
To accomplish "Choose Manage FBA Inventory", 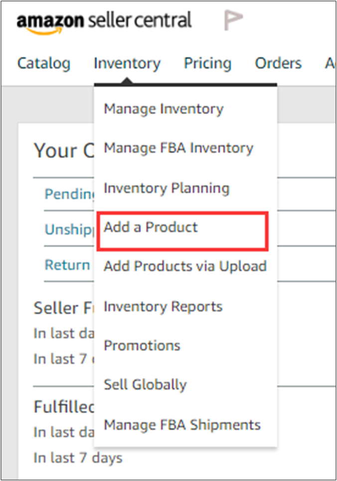I will [178, 148].
